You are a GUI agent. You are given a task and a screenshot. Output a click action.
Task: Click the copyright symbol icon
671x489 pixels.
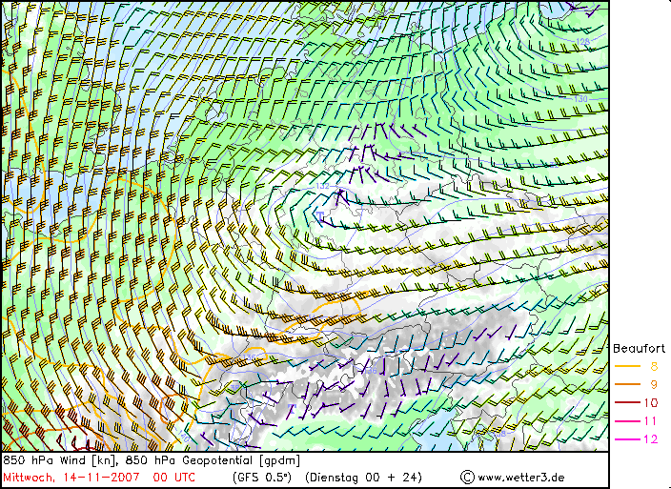coord(467,477)
